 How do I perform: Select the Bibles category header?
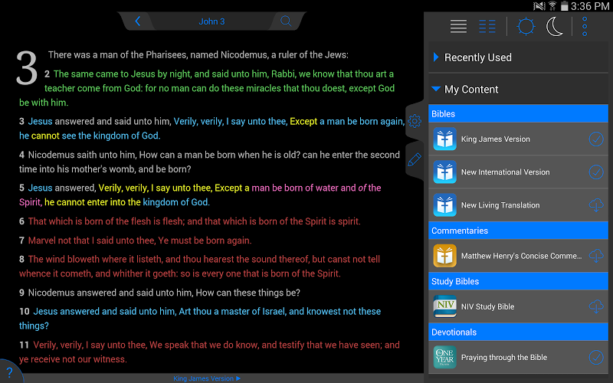point(519,113)
